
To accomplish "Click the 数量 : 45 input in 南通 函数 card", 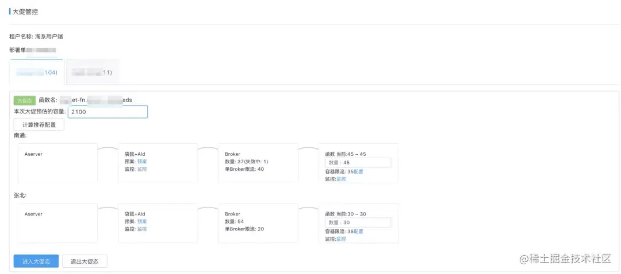I will (358, 163).
